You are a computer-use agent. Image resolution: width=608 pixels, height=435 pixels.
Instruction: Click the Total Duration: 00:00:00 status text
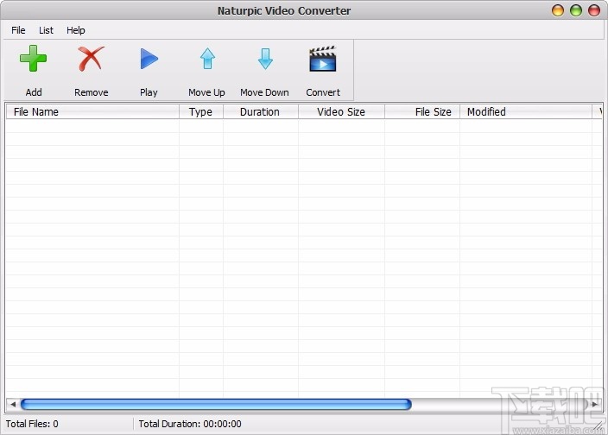[190, 424]
